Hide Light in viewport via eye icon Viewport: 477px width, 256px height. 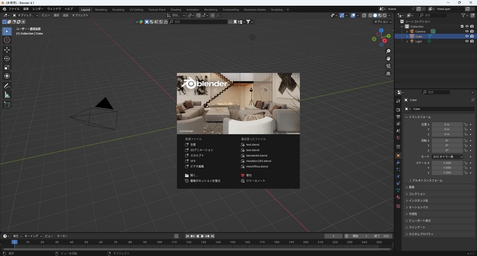point(467,41)
